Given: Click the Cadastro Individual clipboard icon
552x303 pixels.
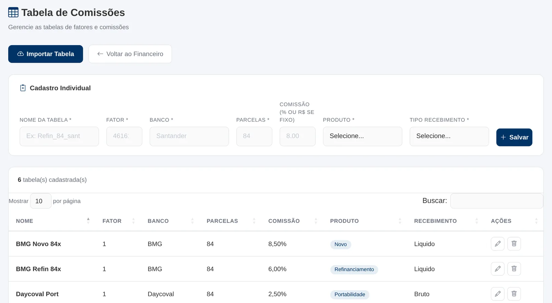Looking at the screenshot, I should tap(23, 88).
